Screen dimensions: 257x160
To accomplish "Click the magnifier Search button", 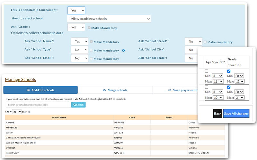I will click(78, 105).
